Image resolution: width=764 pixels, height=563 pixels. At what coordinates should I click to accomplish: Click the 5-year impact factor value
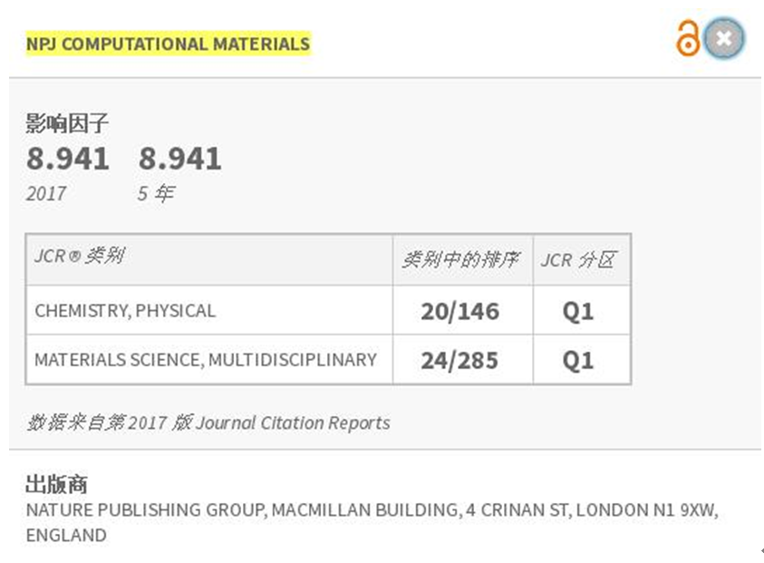coord(179,159)
